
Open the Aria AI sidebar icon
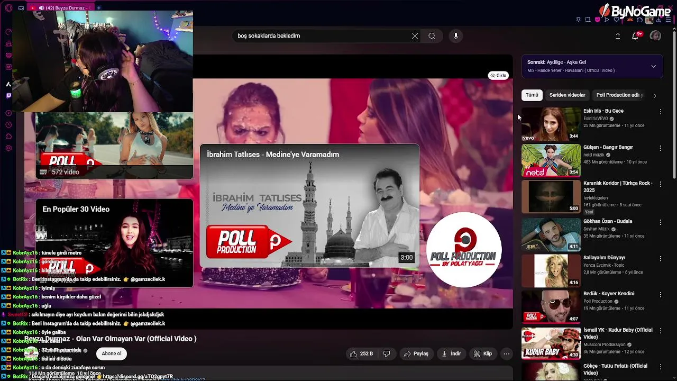8,84
